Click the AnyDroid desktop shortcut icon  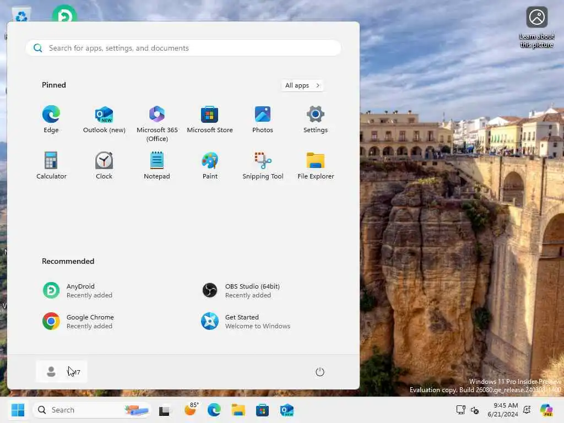pyautogui.click(x=64, y=13)
